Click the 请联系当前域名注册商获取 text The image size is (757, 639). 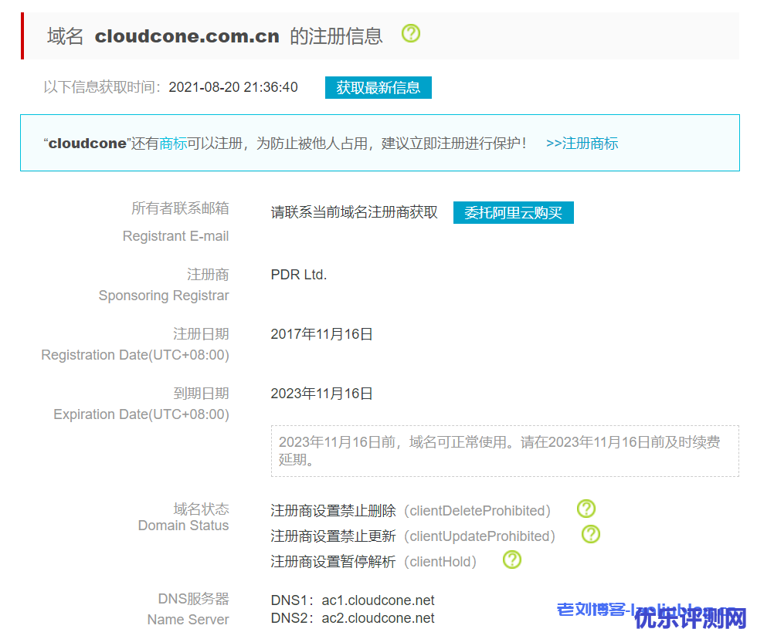[x=354, y=213]
